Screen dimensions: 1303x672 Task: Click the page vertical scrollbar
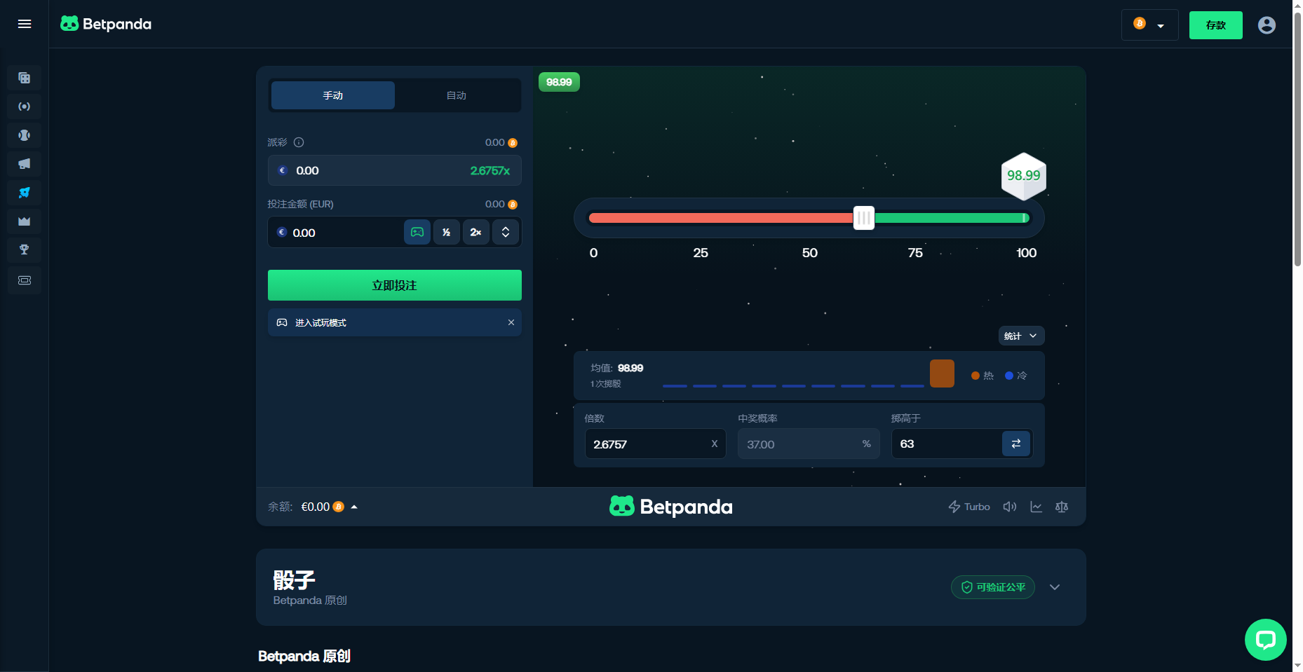point(1297,139)
